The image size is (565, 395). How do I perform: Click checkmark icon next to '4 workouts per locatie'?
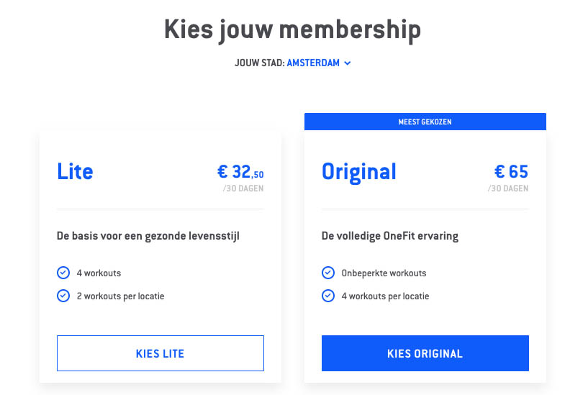coord(328,296)
